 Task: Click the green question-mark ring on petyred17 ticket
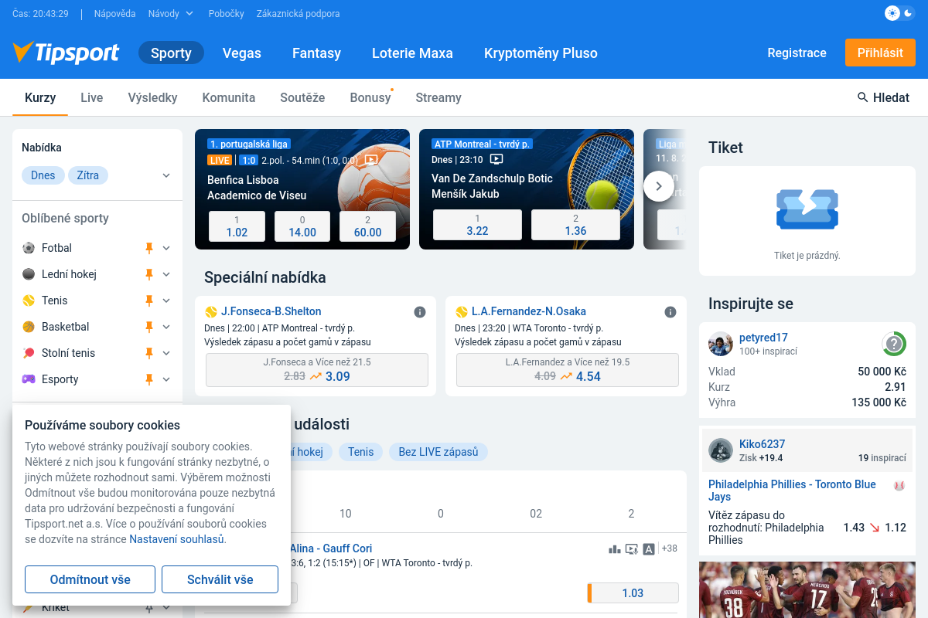tap(894, 344)
